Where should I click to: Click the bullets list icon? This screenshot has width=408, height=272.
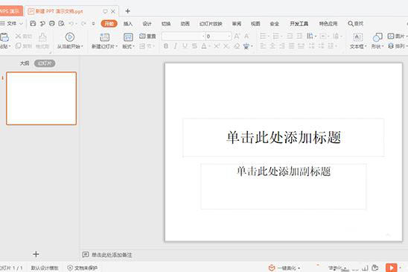(263, 36)
